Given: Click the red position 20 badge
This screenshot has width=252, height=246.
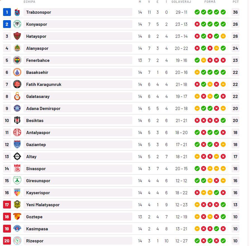Looking at the screenshot, I should tap(7, 241).
